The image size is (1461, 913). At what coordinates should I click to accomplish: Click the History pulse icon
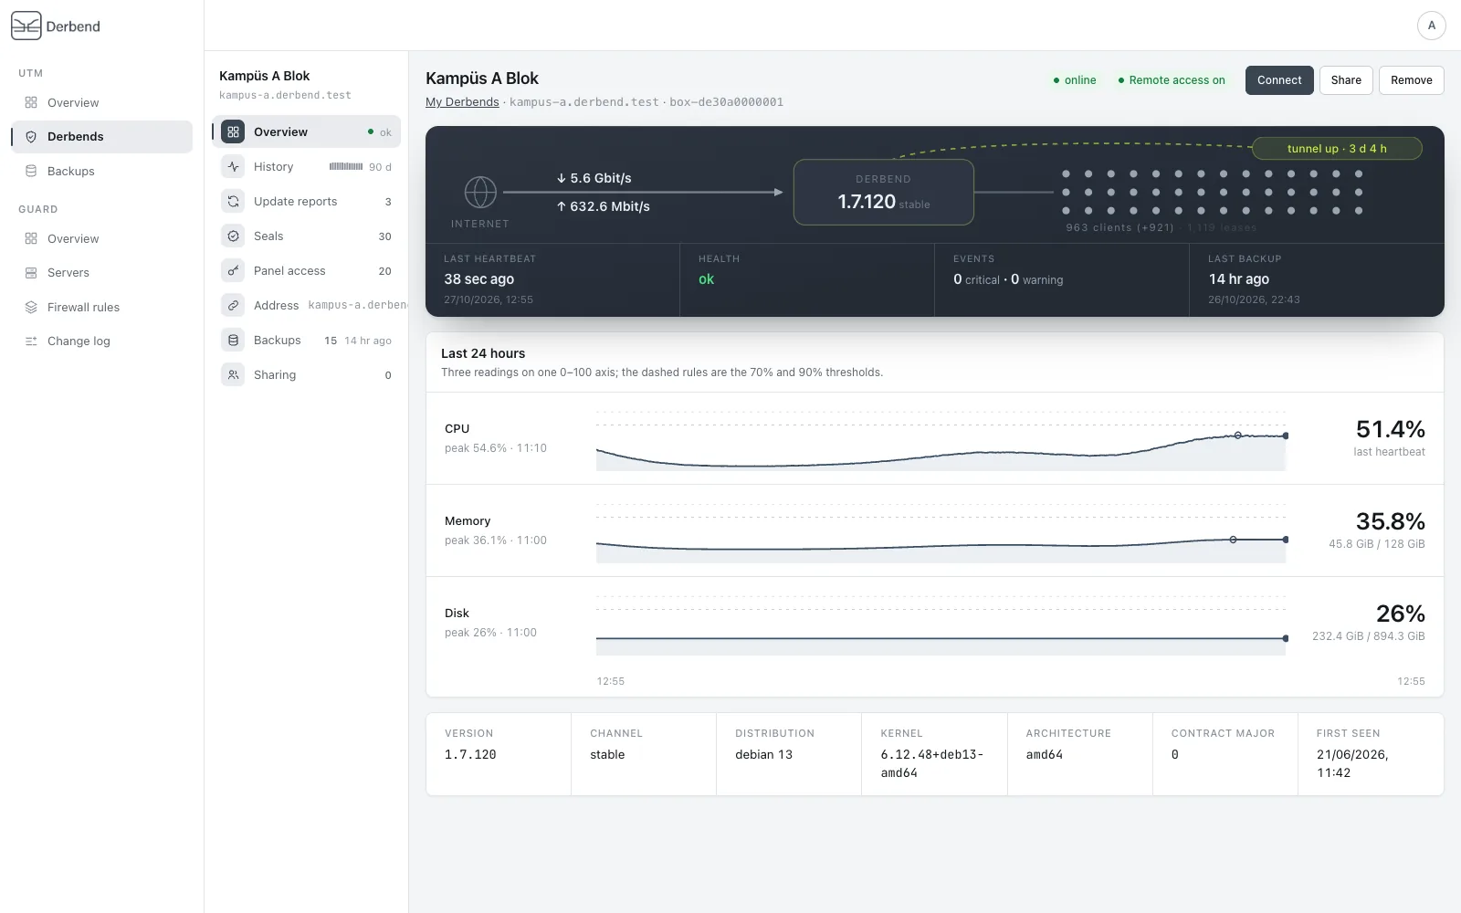[233, 166]
